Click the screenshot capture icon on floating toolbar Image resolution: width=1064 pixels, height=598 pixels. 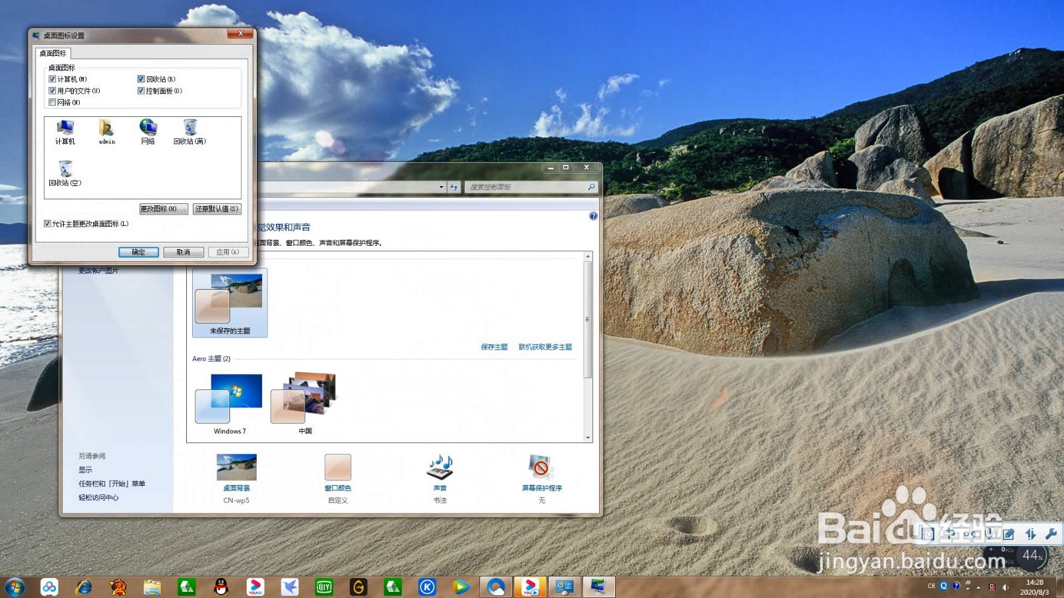click(x=929, y=534)
